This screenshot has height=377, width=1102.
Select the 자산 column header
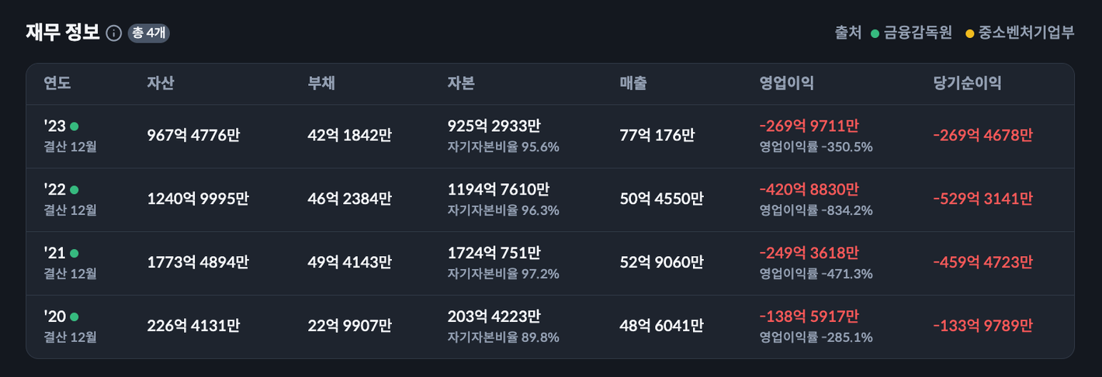coord(161,84)
